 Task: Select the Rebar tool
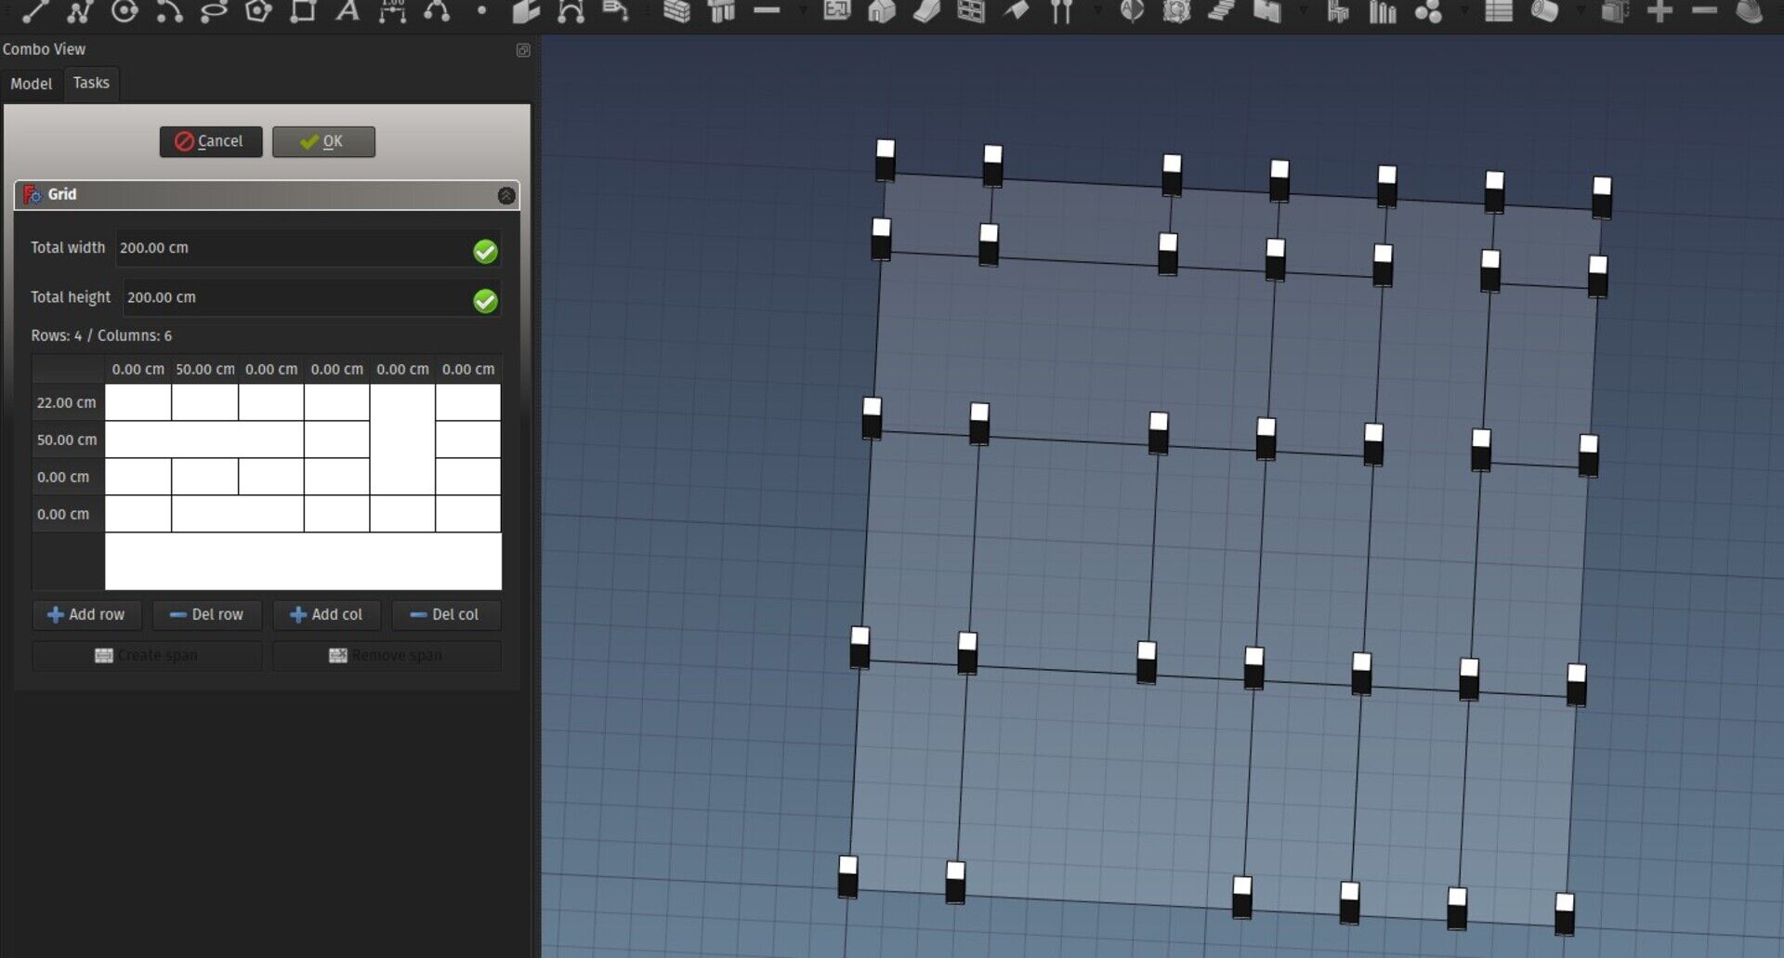click(x=767, y=10)
